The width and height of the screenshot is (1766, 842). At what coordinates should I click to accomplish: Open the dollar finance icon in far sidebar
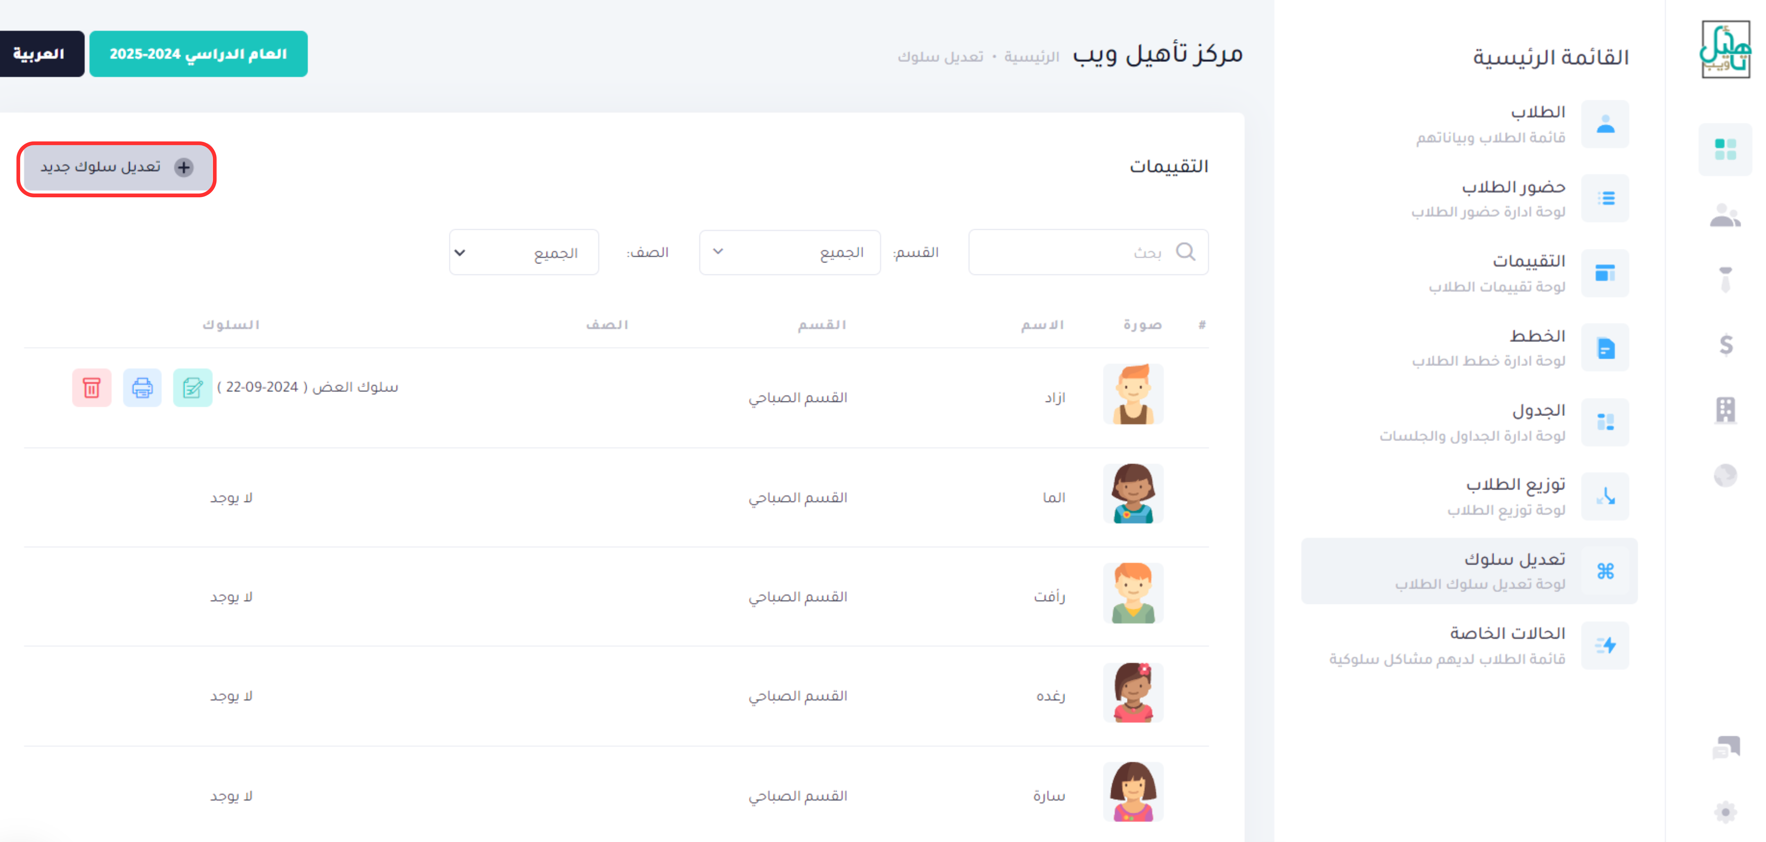pos(1726,345)
